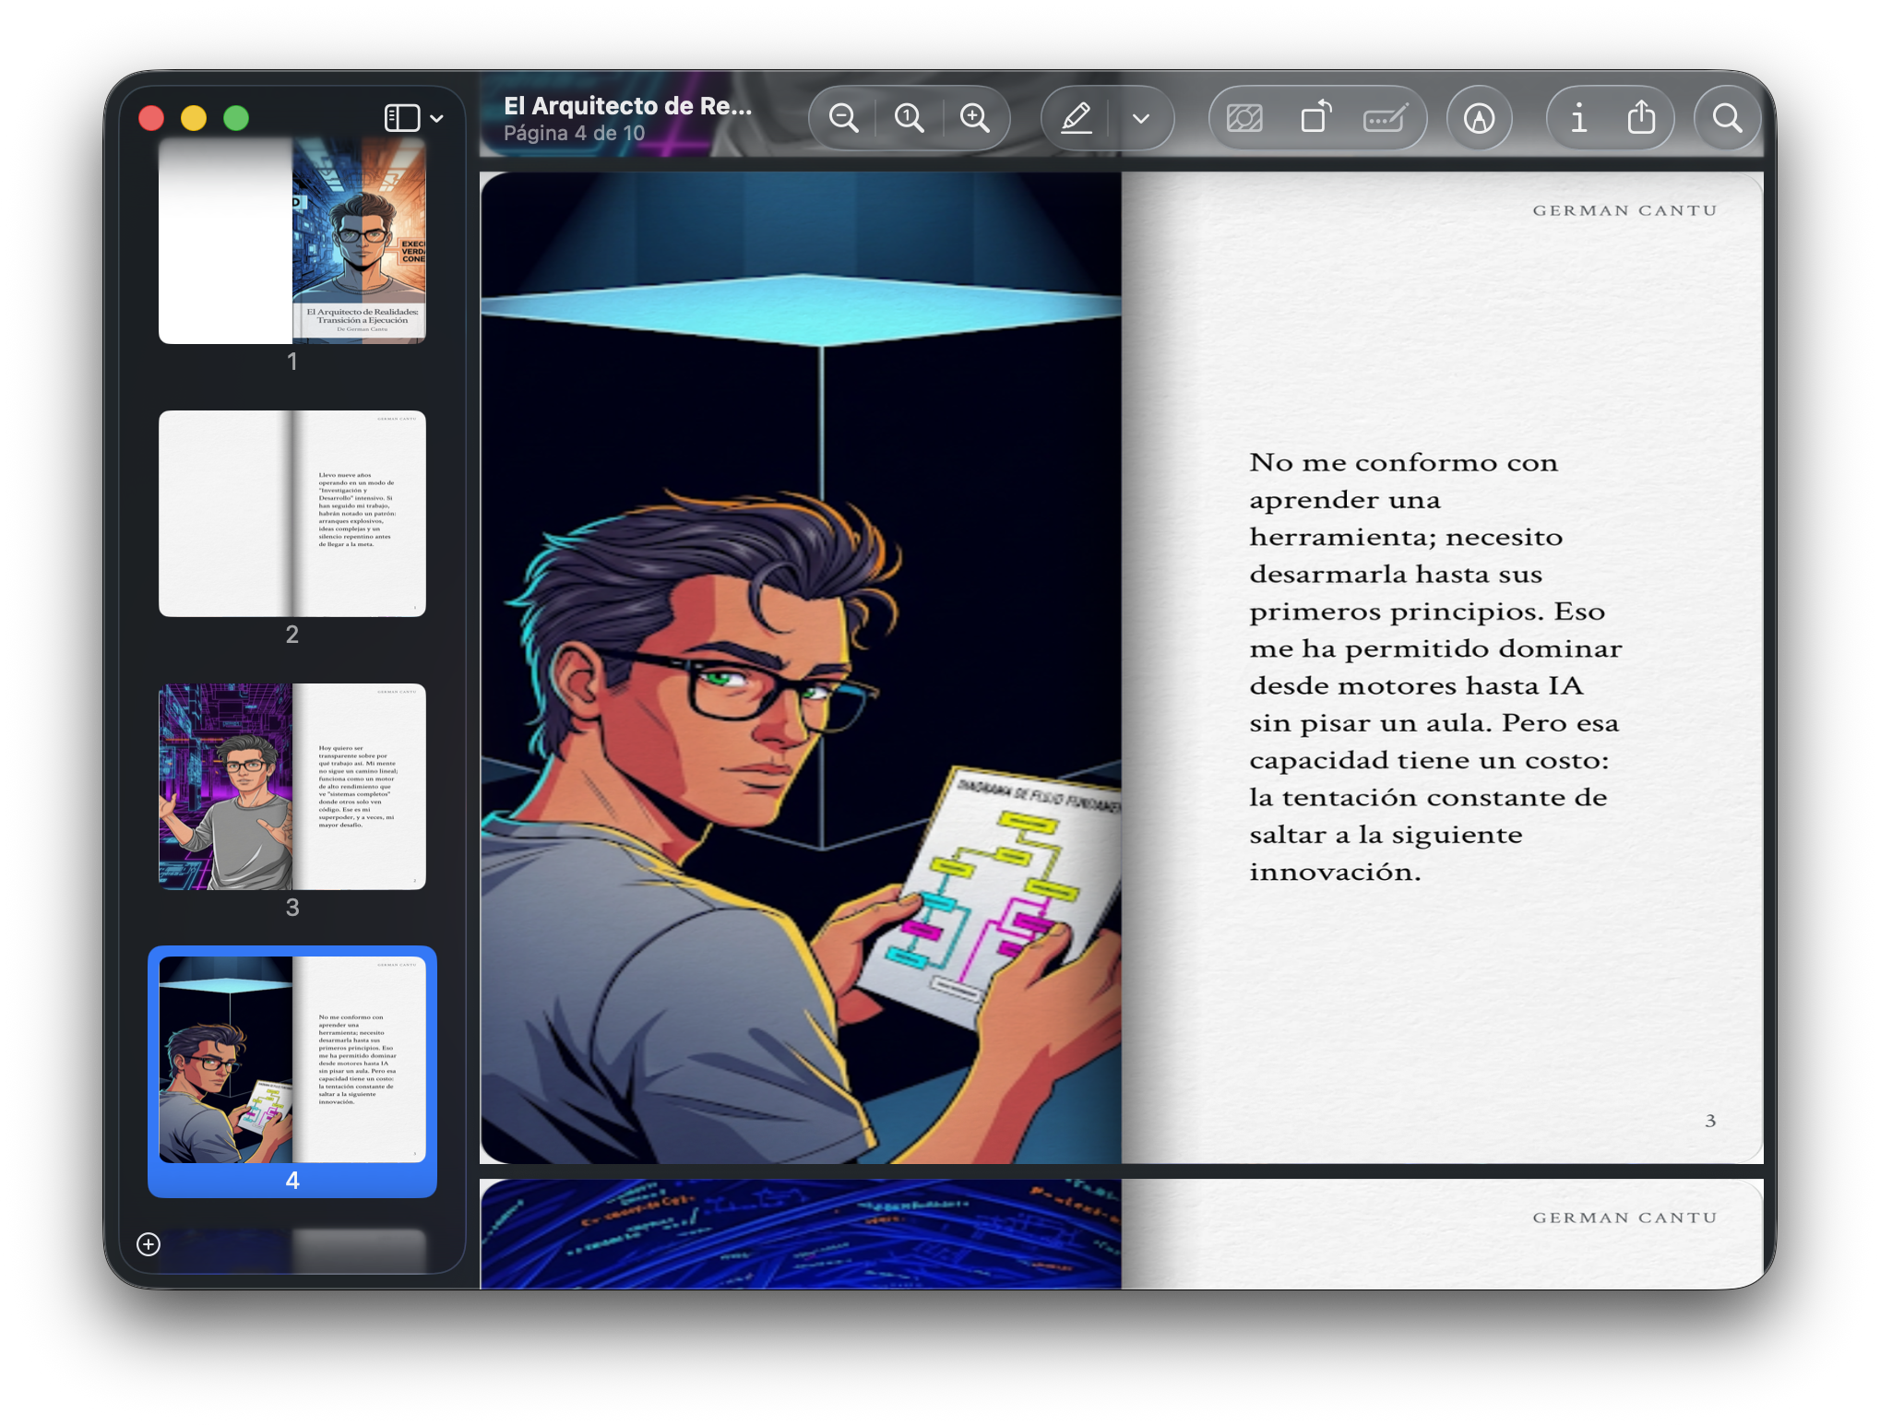Toggle the Markup toolbar icon
This screenshot has height=1426, width=1880.
[1479, 118]
